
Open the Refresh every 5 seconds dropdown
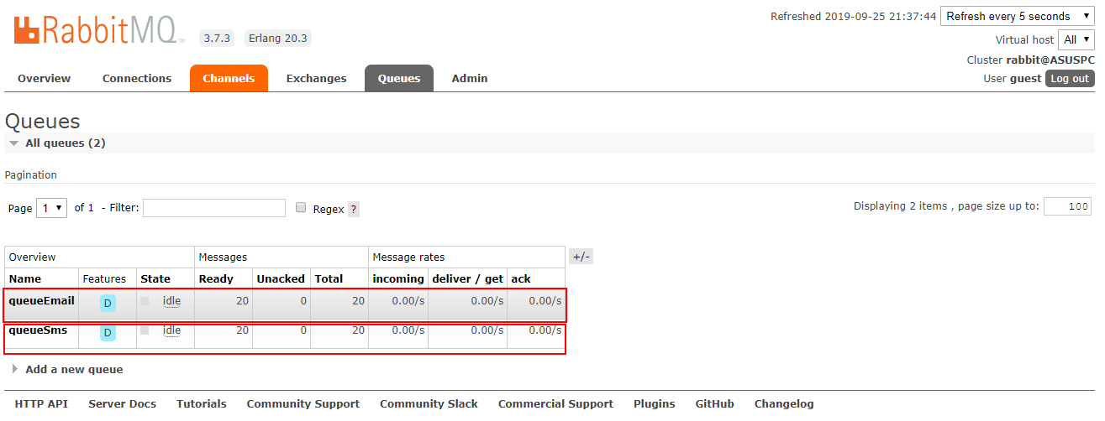tap(1018, 16)
